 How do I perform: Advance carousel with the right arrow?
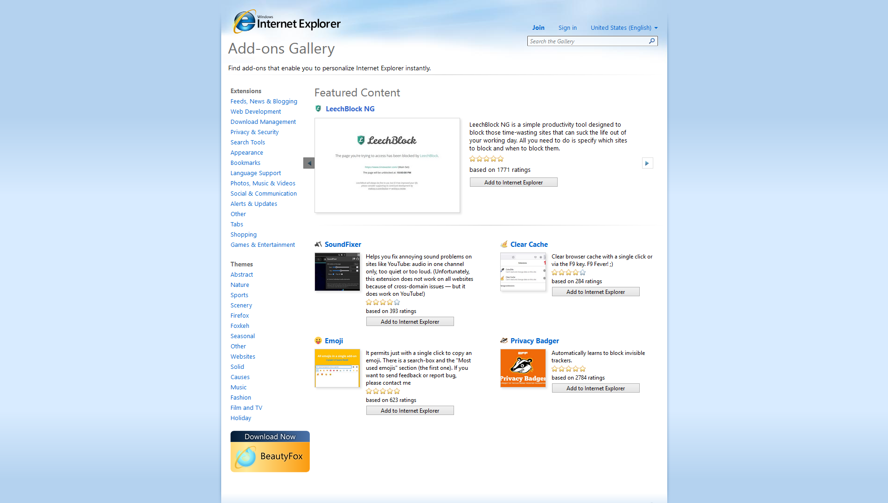(647, 163)
